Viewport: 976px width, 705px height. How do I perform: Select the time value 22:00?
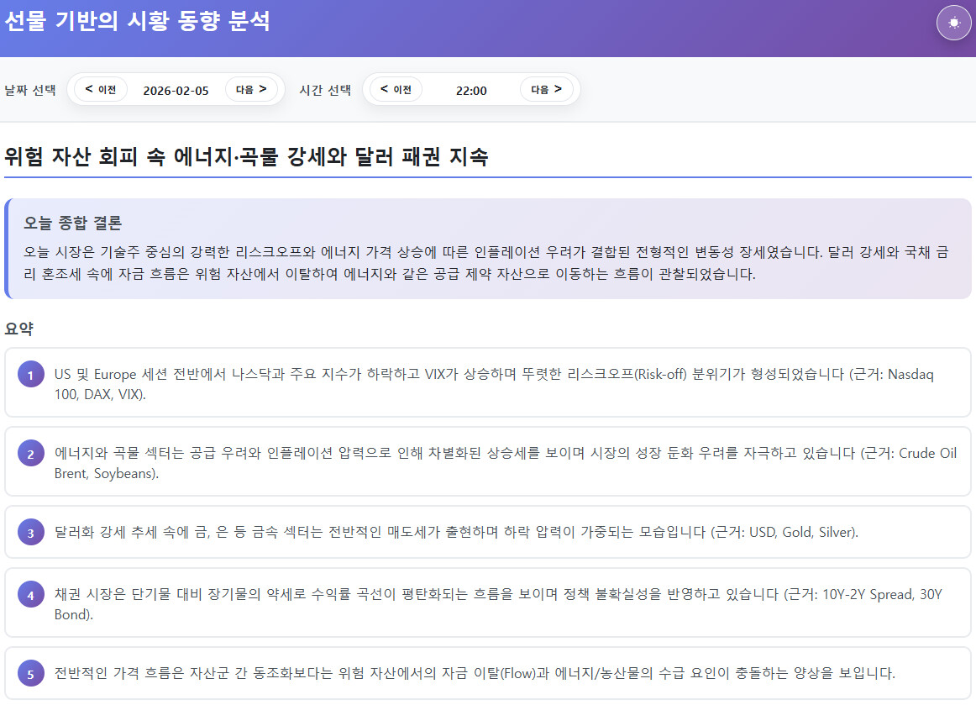coord(471,90)
